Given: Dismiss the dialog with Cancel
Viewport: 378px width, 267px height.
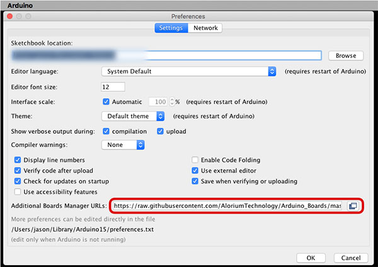Looking at the screenshot, I should click(351, 258).
